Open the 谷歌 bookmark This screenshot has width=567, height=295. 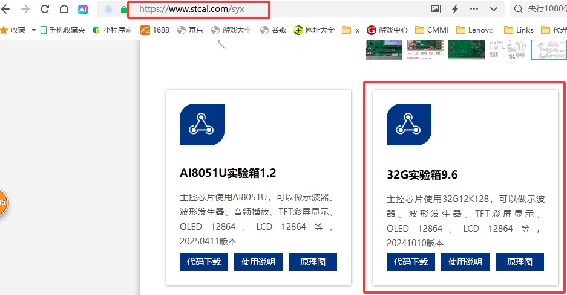tap(273, 30)
